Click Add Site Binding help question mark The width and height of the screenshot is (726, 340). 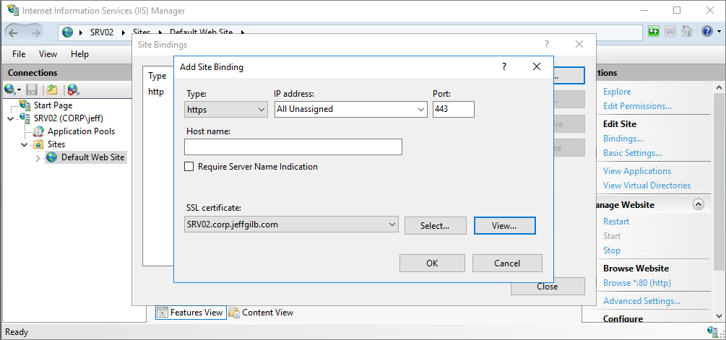coord(504,66)
